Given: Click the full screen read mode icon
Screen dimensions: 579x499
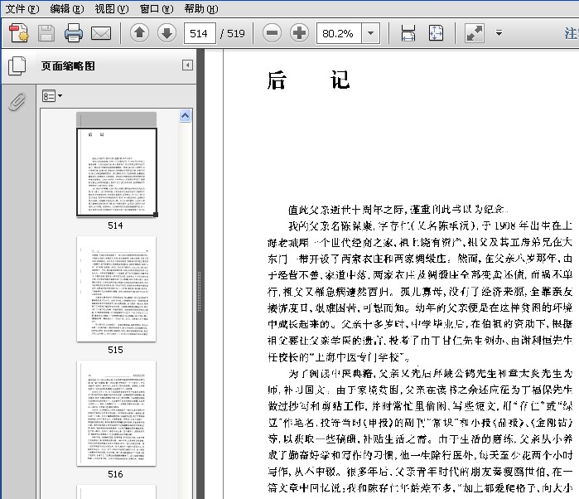Looking at the screenshot, I should coord(475,33).
